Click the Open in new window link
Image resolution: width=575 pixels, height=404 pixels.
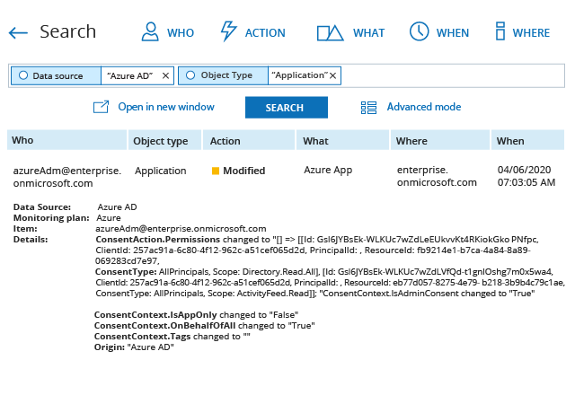coord(166,107)
